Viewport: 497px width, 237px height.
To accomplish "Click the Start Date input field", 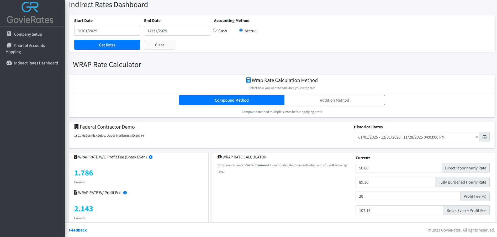I will click(x=107, y=31).
